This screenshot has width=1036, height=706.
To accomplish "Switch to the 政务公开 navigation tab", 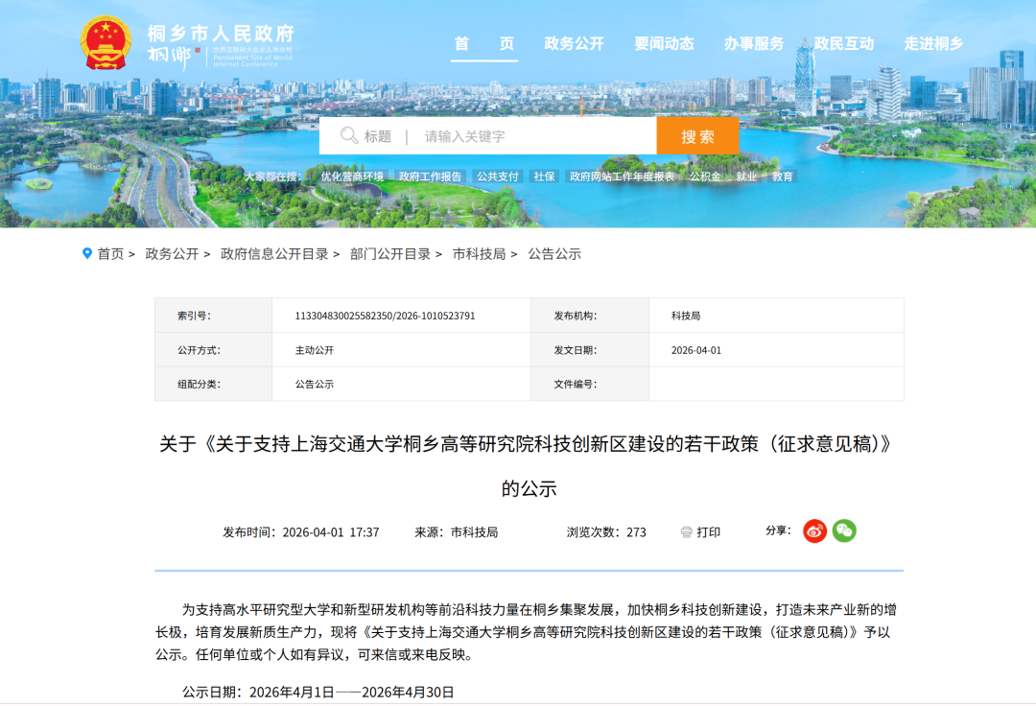I will (x=575, y=43).
